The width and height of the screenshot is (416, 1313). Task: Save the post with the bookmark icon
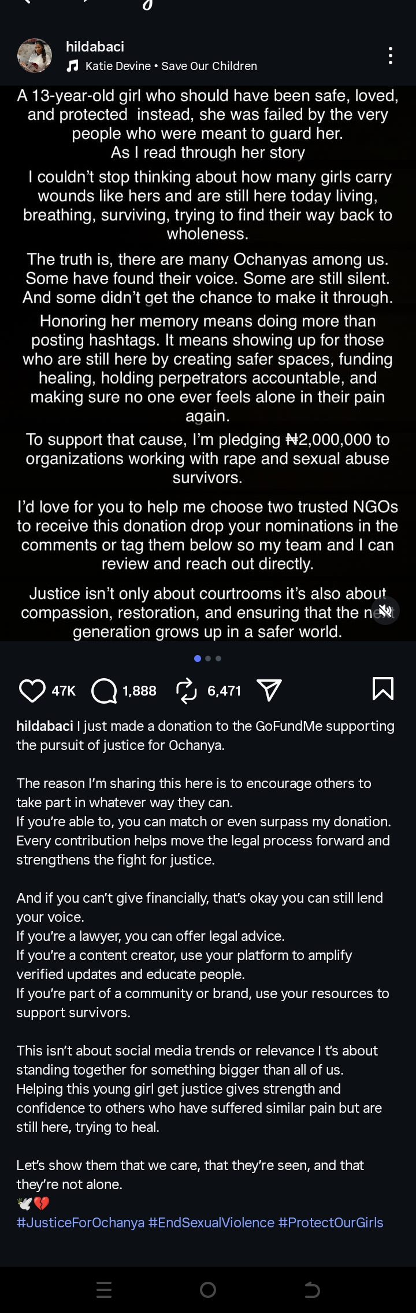point(383,689)
